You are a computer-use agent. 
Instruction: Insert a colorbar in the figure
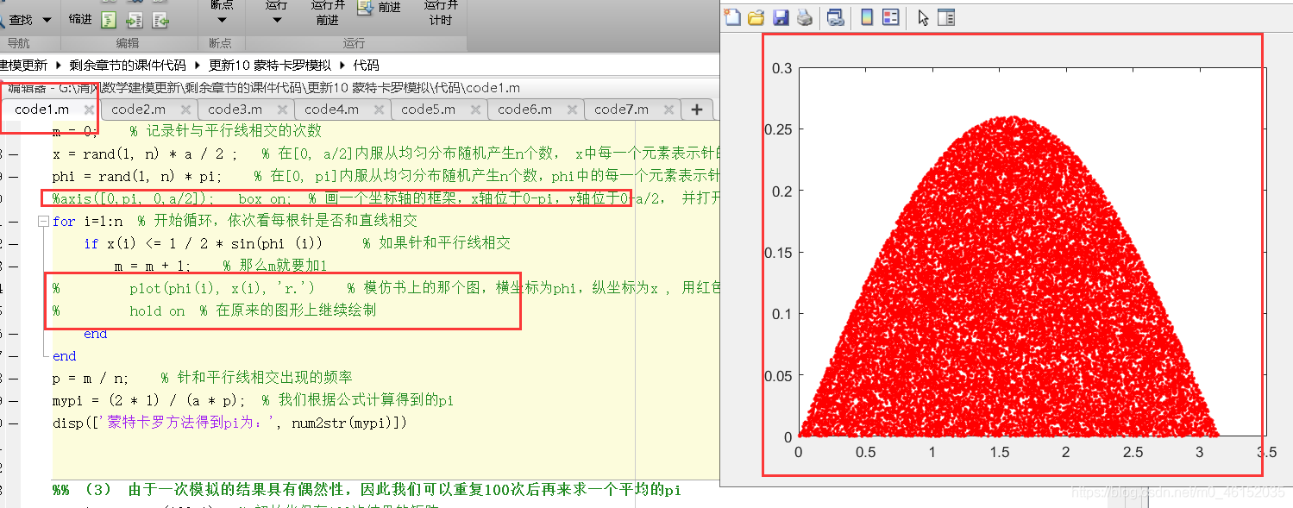(x=867, y=17)
